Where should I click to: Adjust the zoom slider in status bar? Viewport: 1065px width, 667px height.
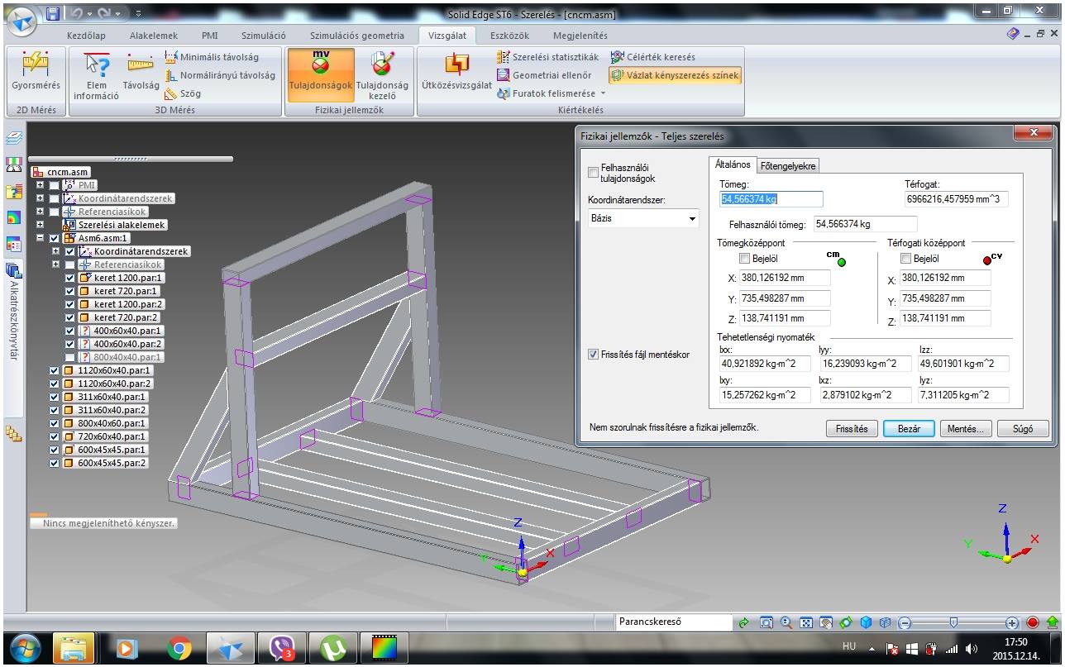click(x=953, y=622)
